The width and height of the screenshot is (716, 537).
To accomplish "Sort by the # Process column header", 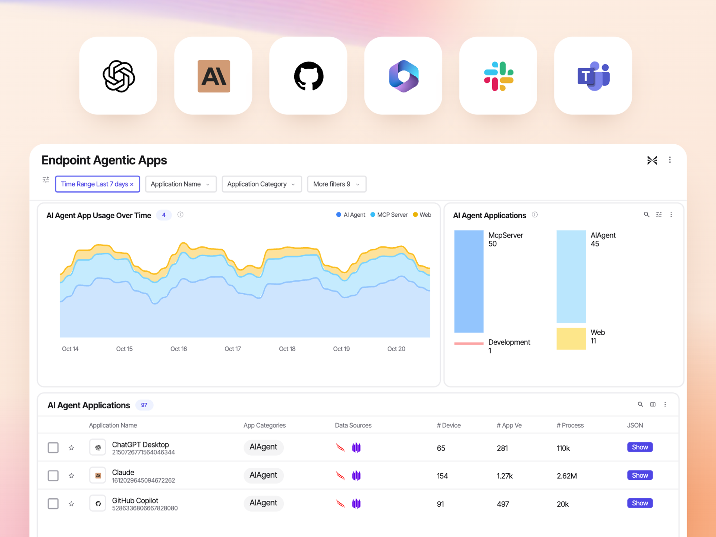I will pyautogui.click(x=570, y=425).
